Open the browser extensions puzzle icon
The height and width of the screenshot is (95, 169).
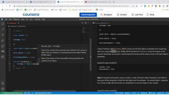pyautogui.click(x=160, y=6)
